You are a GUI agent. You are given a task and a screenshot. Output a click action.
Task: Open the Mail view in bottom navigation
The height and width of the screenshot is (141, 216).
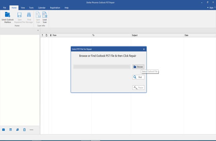tap(4, 130)
